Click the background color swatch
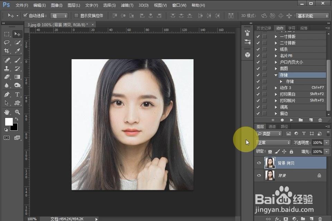Image resolution: width=332 pixels, height=221 pixels. pos(15,128)
